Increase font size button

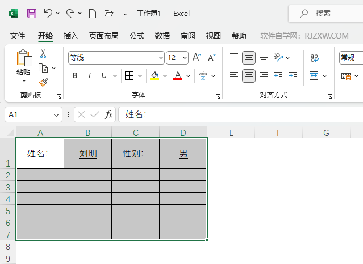point(197,57)
